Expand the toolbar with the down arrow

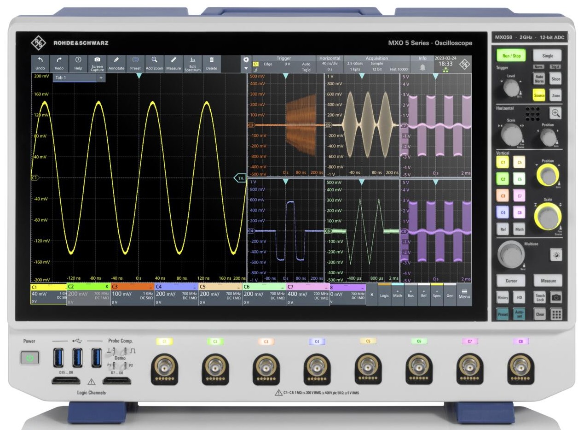click(x=246, y=69)
